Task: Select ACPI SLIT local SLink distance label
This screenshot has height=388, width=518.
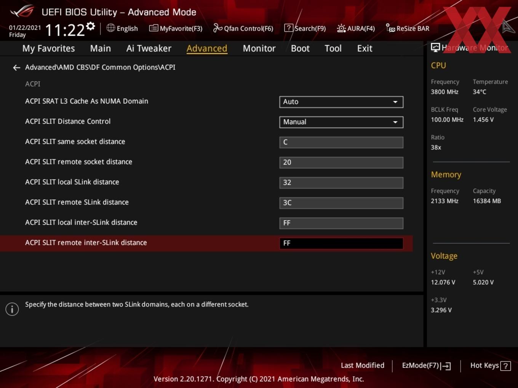Action: [72, 182]
